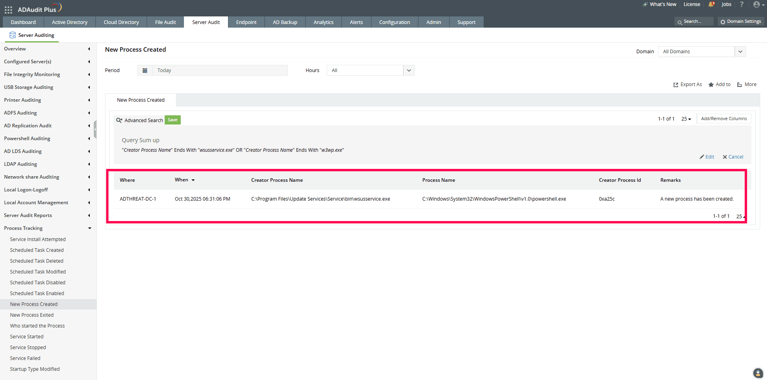767x380 pixels.
Task: Open the help question mark icon
Action: tap(742, 4)
